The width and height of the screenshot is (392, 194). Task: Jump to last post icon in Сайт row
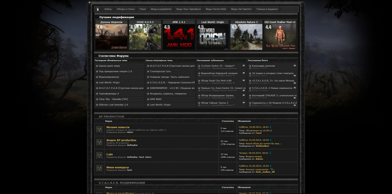270,153
